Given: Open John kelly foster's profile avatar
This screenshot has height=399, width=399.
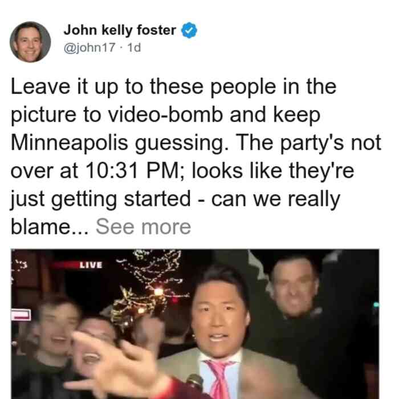Looking at the screenshot, I should pyautogui.click(x=30, y=42).
